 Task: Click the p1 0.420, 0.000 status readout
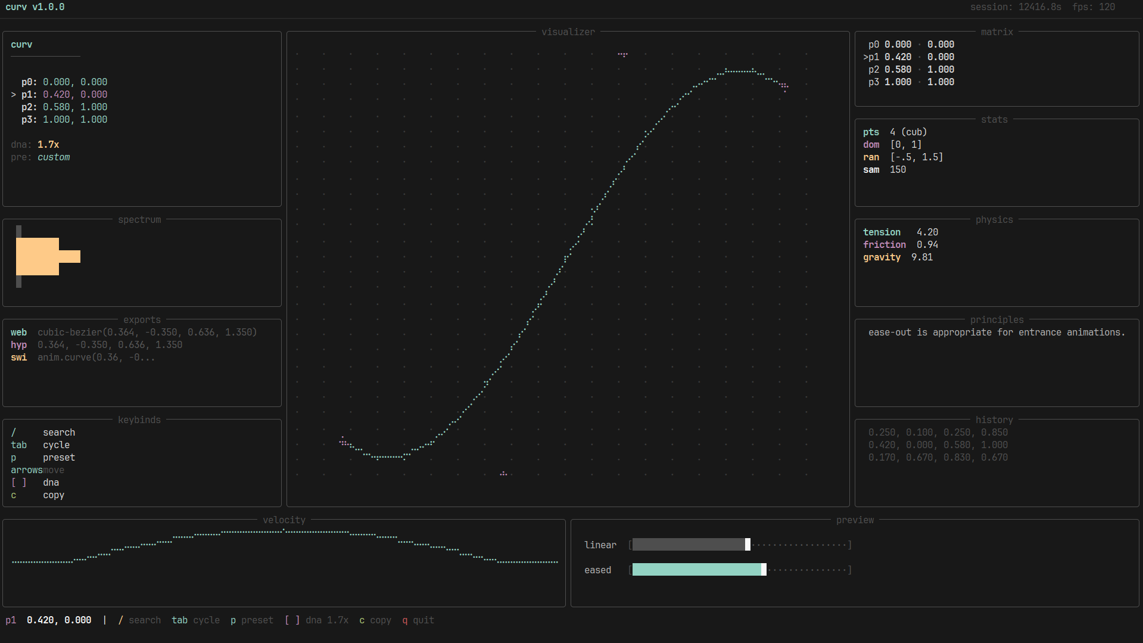click(x=48, y=620)
